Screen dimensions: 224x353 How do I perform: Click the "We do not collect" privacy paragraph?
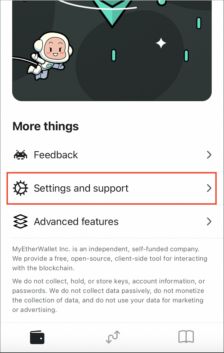pyautogui.click(x=108, y=295)
